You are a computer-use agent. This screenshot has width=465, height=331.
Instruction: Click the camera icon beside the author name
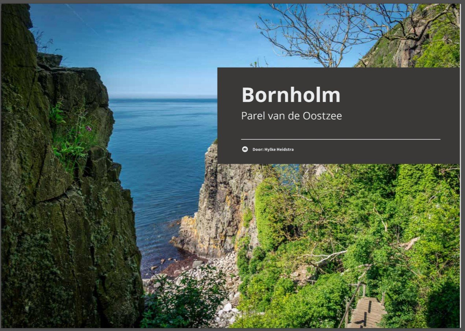245,149
